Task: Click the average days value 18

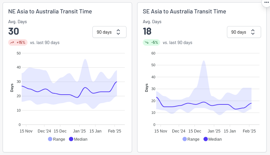Action: click(x=147, y=31)
